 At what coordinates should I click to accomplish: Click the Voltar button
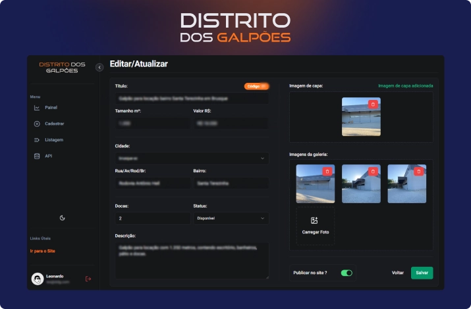pos(398,273)
